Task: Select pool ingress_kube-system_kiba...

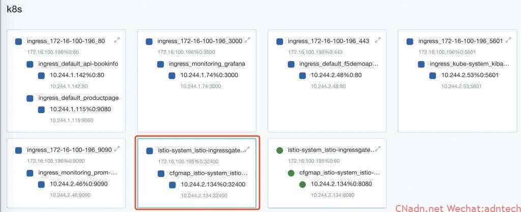Action: tap(469, 64)
